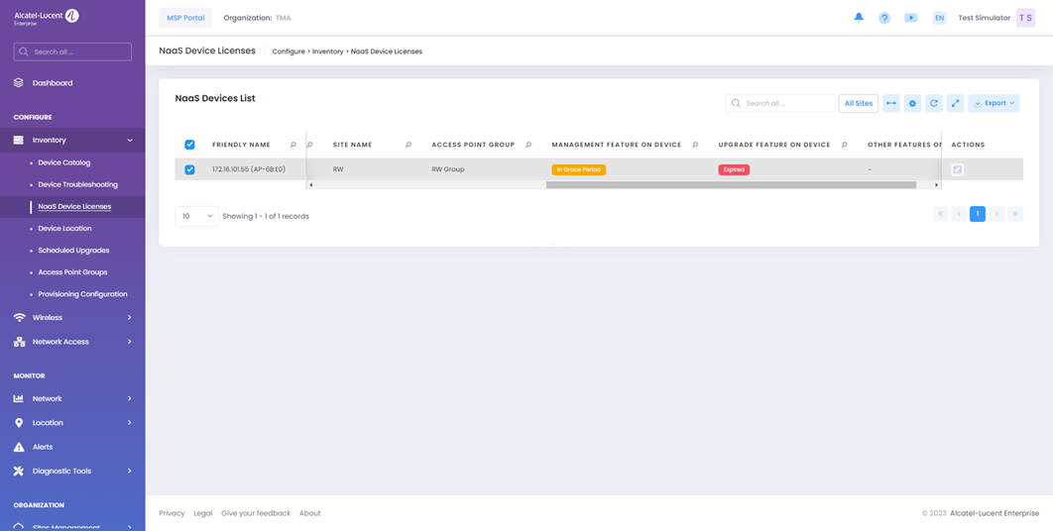Edit the license for device 172.16.101.55
Screen dimensions: 1053x531
(x=958, y=169)
